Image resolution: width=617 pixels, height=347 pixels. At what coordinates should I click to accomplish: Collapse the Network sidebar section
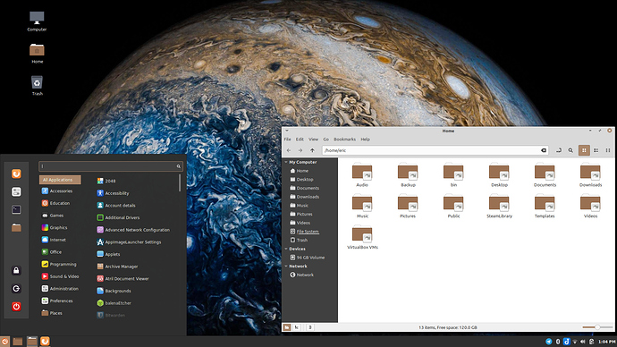[286, 267]
